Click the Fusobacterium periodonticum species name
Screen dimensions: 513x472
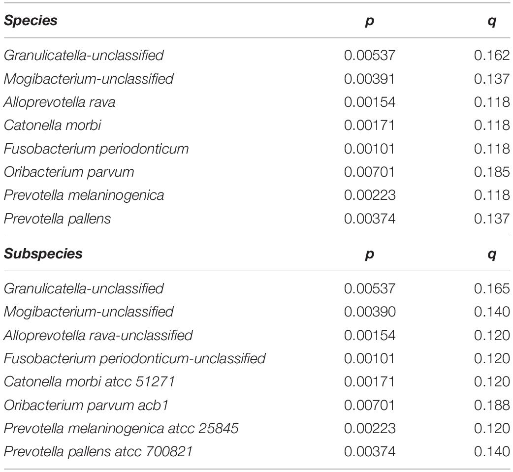tap(96, 149)
